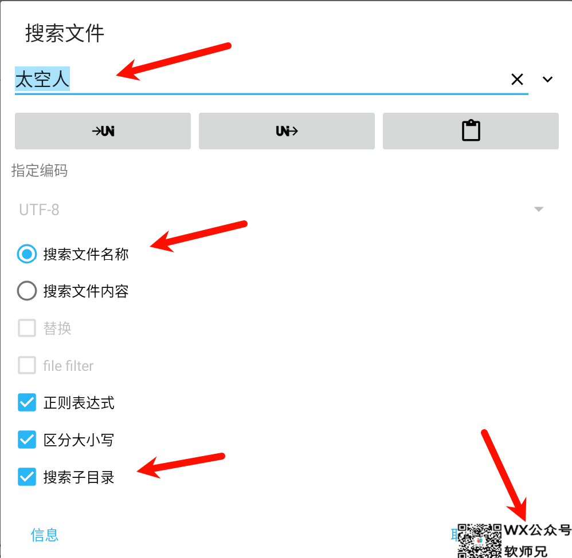Image resolution: width=572 pixels, height=558 pixels.
Task: Click the 搜索文件 dialog title
Action: pyautogui.click(x=65, y=33)
